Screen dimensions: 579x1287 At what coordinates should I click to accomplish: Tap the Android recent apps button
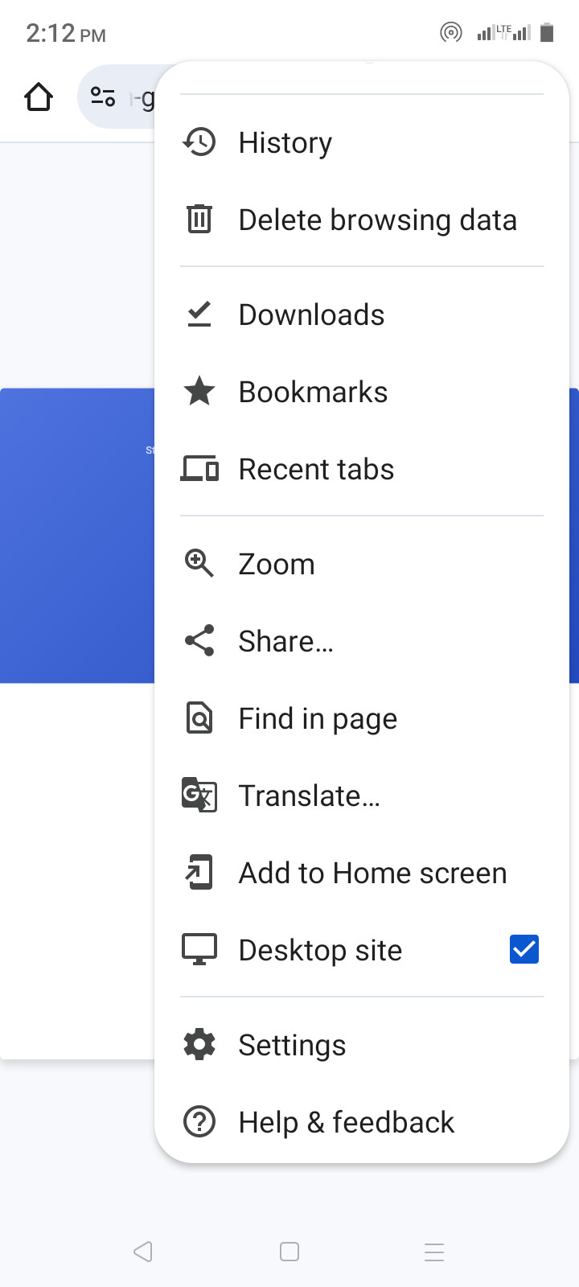(434, 1252)
